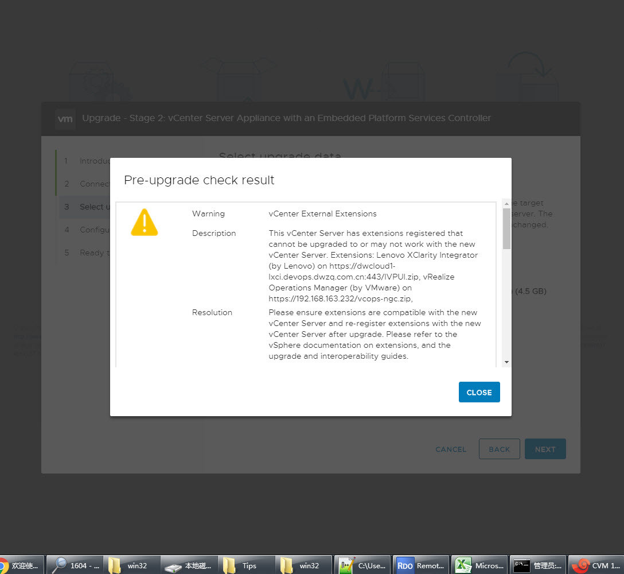The height and width of the screenshot is (574, 624).
Task: Click CANCEL in the upgrade wizard
Action: [451, 449]
